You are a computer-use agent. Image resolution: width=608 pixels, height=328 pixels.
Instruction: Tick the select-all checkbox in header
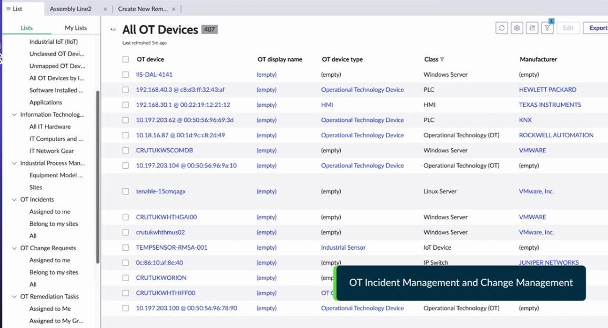[x=126, y=59]
